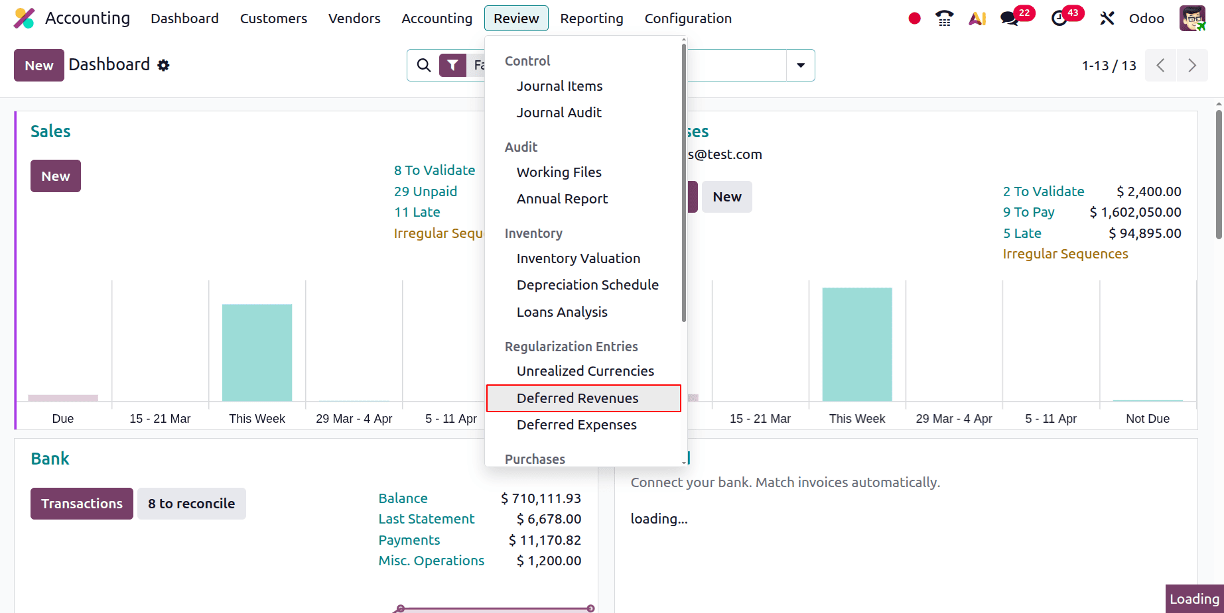Click the 8 to reconcile button
1224x613 pixels.
click(x=191, y=503)
